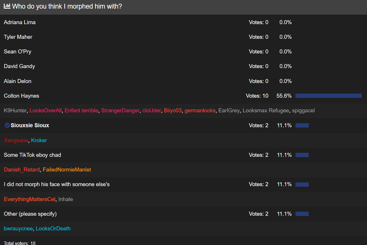367x245 pixels.
Task: Open voter profile Kroker
Action: [39, 140]
